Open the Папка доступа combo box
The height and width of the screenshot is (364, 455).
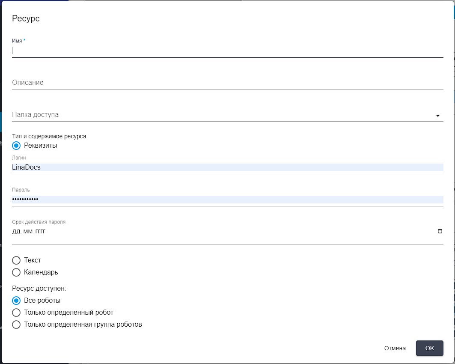(228, 115)
